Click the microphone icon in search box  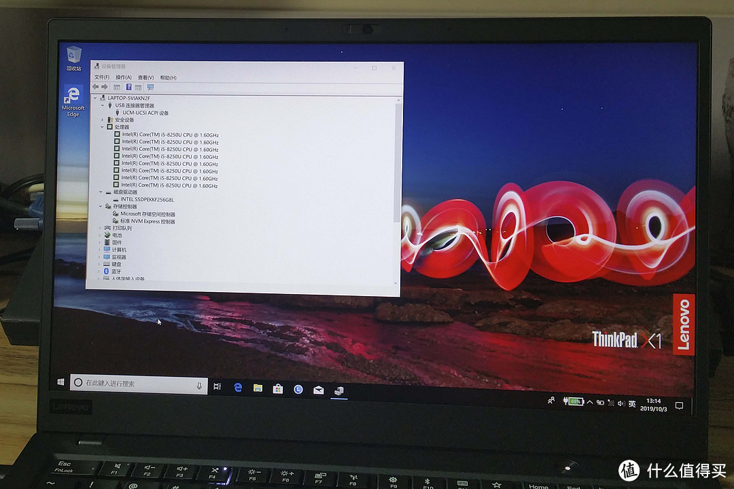tap(199, 386)
